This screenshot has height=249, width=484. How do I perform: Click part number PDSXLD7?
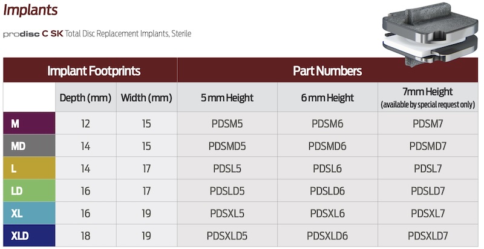(x=428, y=235)
